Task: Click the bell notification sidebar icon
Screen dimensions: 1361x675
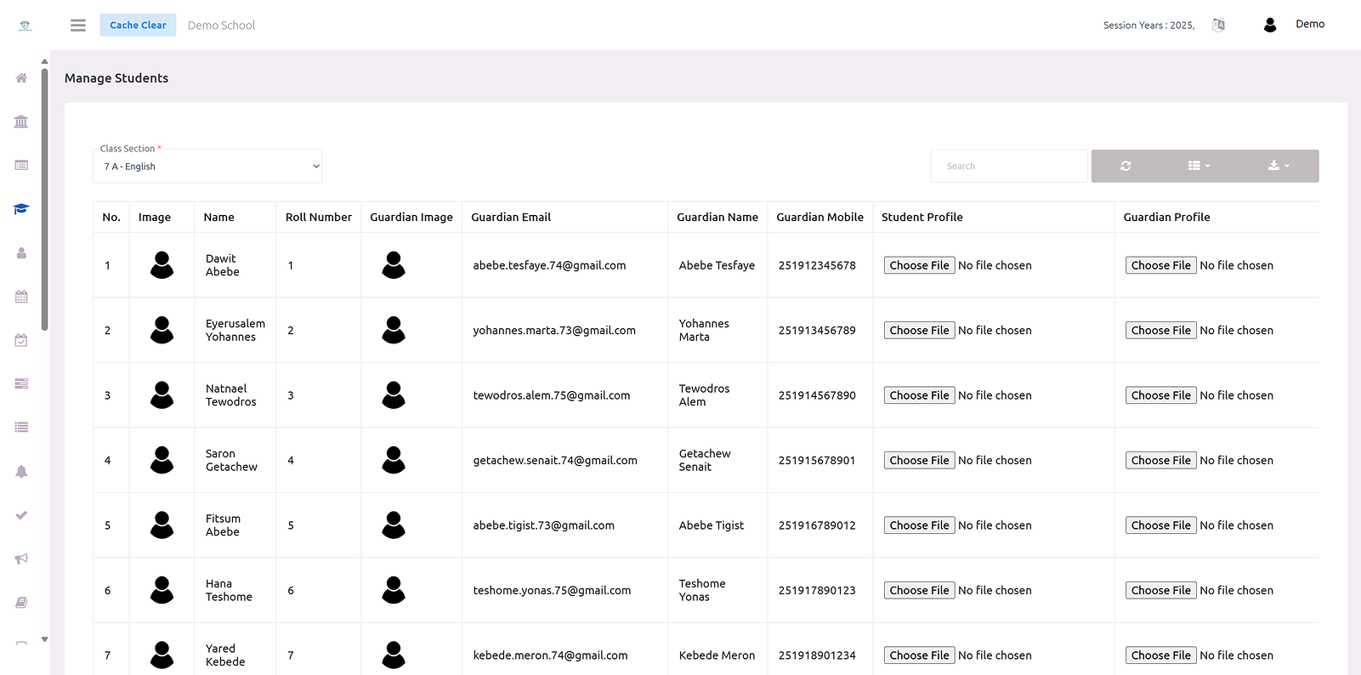Action: click(21, 472)
